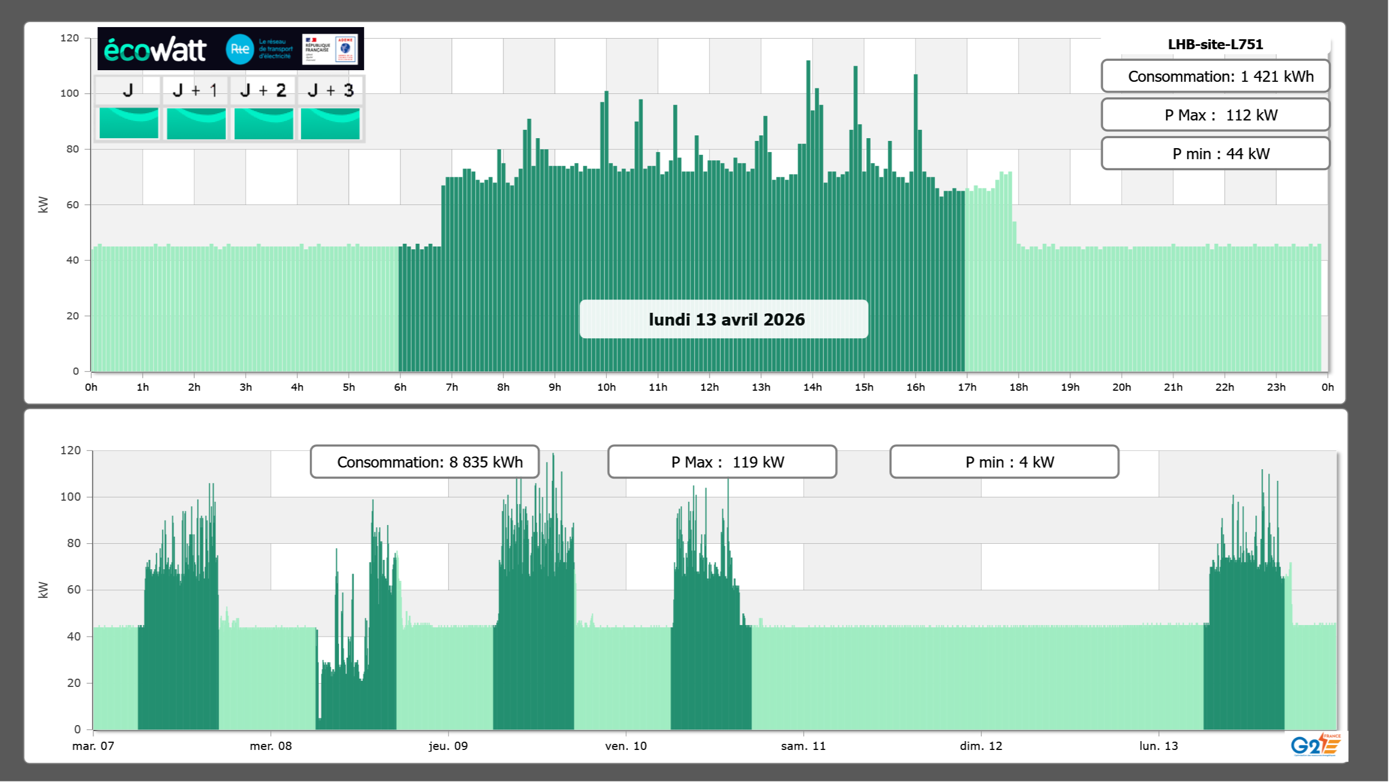Click the green wave icon under J + 3
The height and width of the screenshot is (782, 1389).
tap(330, 123)
